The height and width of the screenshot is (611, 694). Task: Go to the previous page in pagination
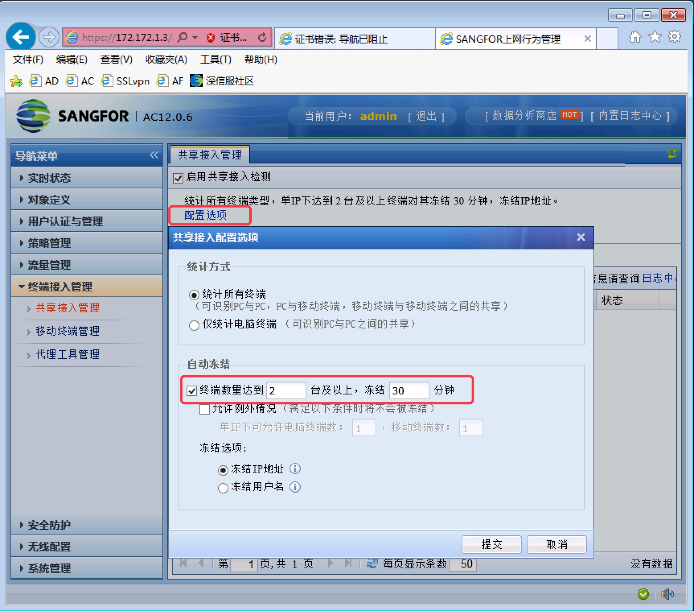tap(201, 563)
